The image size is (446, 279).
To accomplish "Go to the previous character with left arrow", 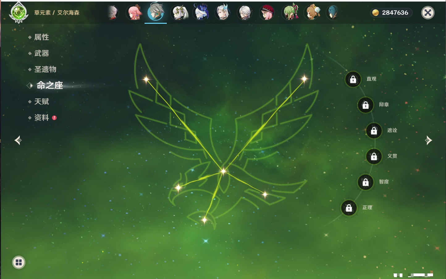I will (x=18, y=140).
